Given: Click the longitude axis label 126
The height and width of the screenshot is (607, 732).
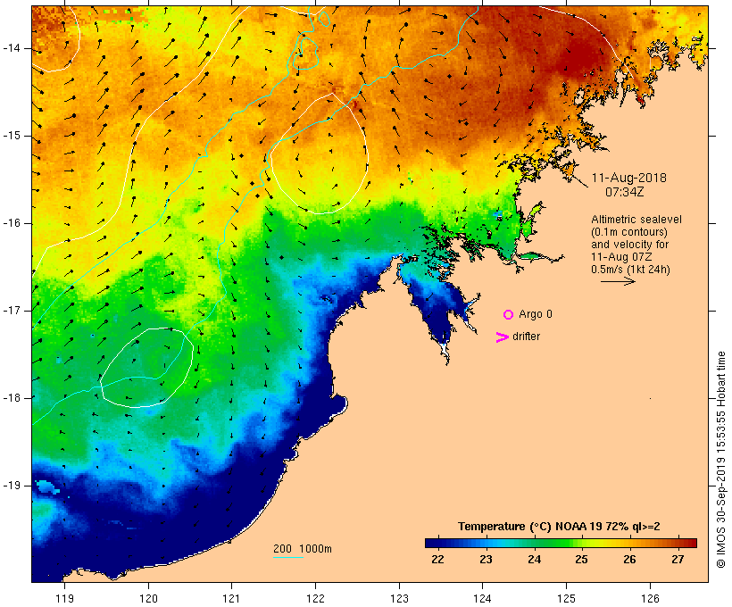Looking at the screenshot, I should 650,598.
